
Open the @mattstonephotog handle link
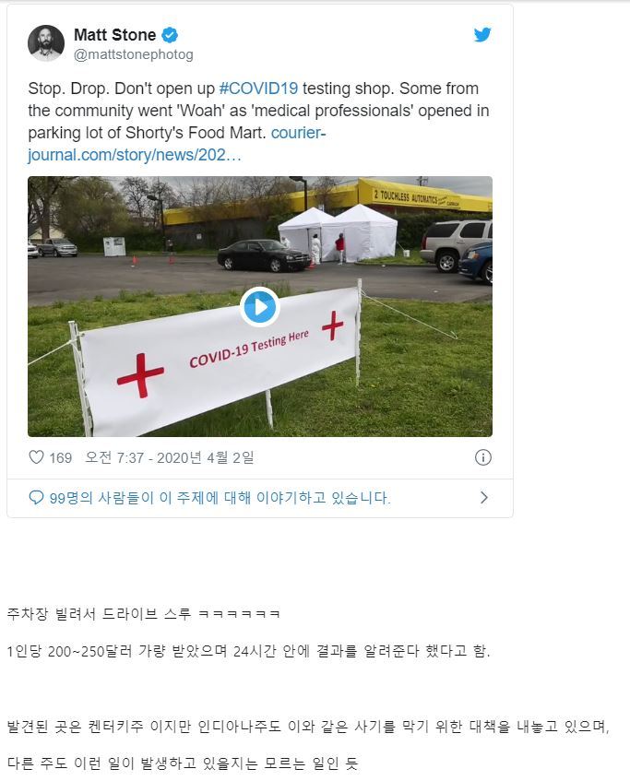133,54
